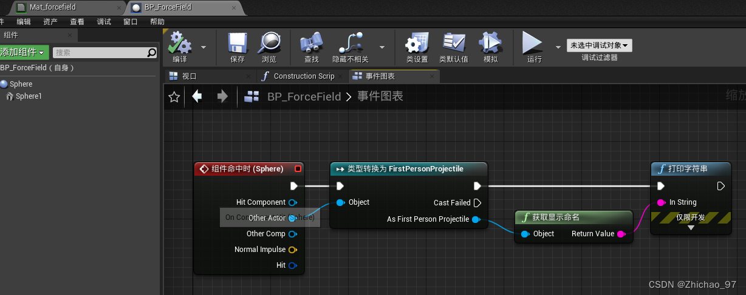
Task: Click cast node exec output pin
Action: [x=477, y=186]
